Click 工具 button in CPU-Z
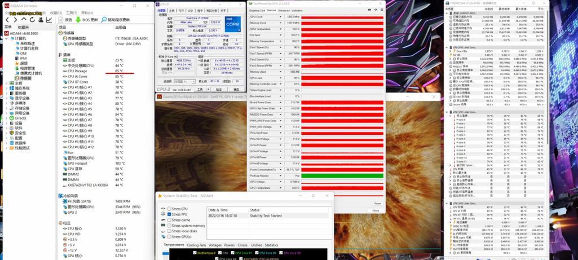This screenshot has width=578, height=260. [200, 89]
